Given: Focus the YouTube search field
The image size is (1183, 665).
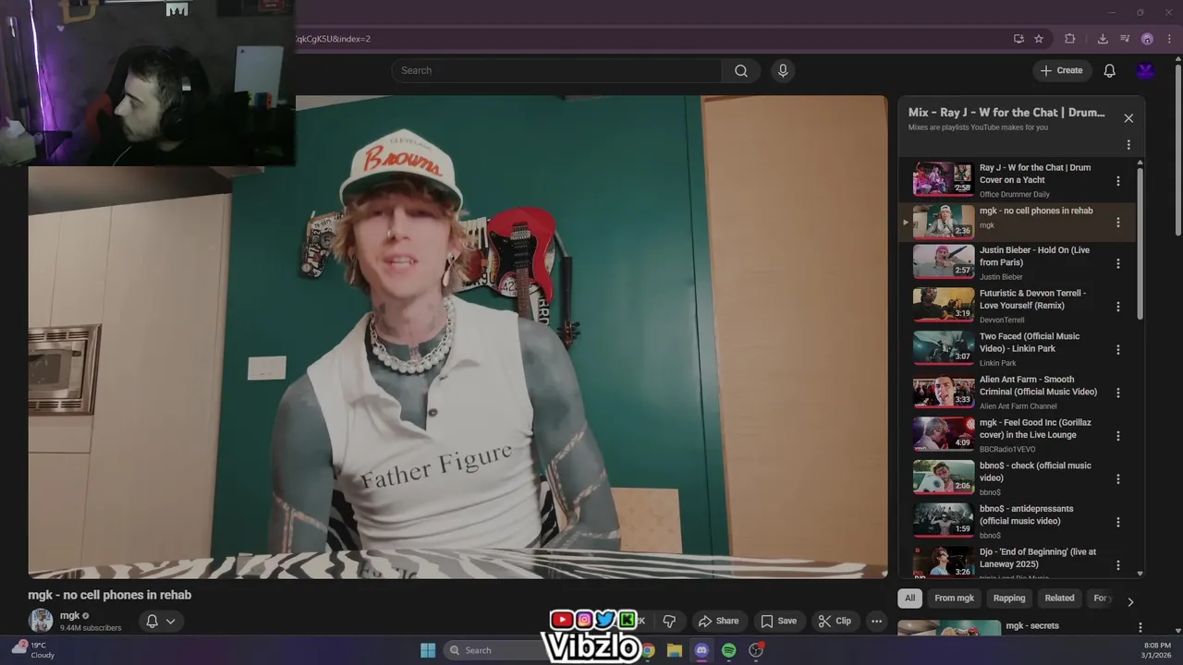Looking at the screenshot, I should (x=557, y=70).
